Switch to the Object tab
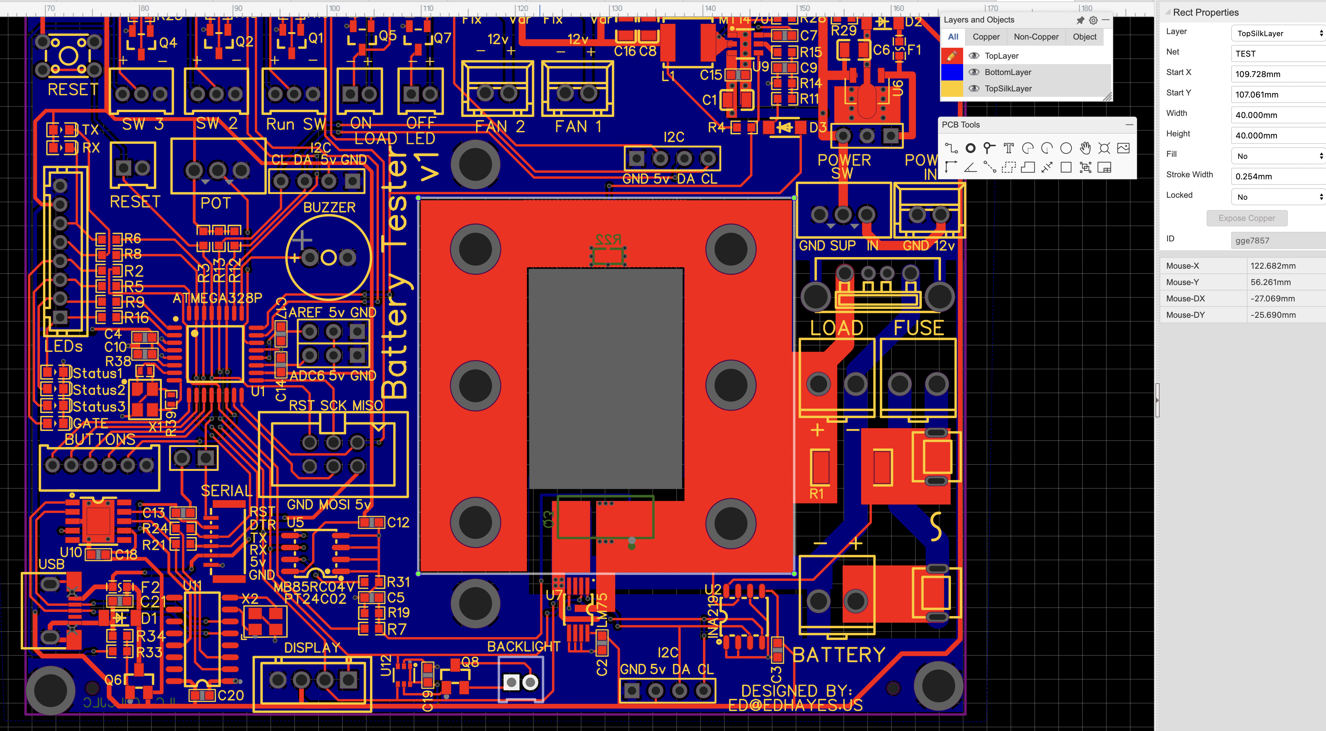This screenshot has height=731, width=1326. point(1085,36)
